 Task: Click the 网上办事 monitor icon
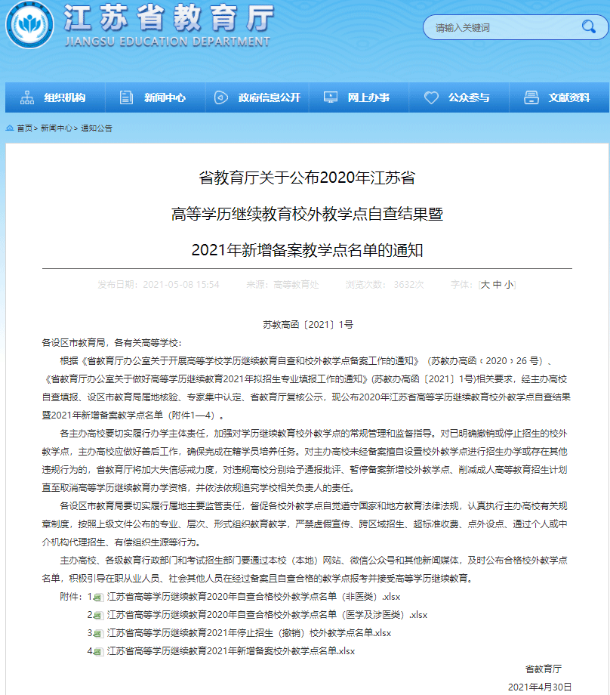click(331, 97)
